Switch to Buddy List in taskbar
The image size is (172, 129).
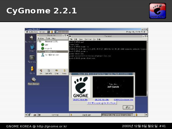tap(86, 115)
